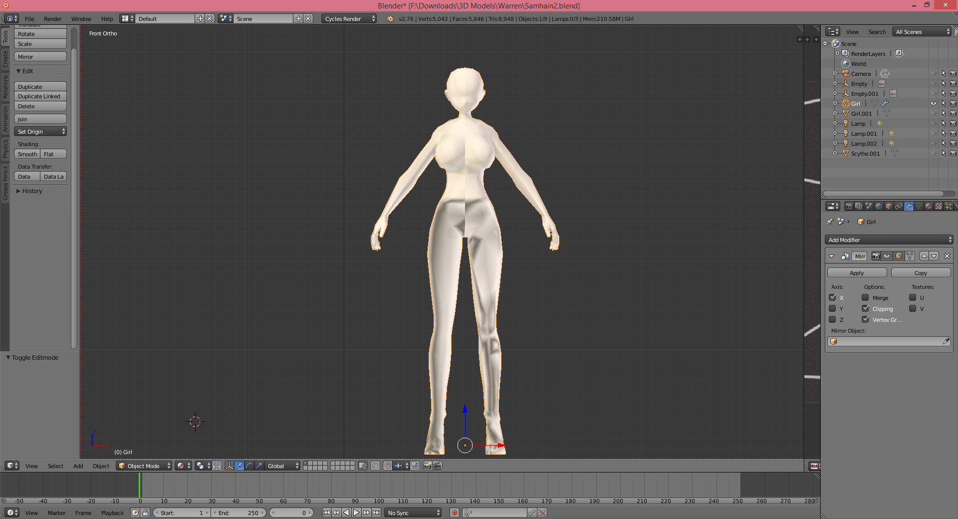Open the Object Mode dropdown
958x519 pixels.
pyautogui.click(x=144, y=466)
